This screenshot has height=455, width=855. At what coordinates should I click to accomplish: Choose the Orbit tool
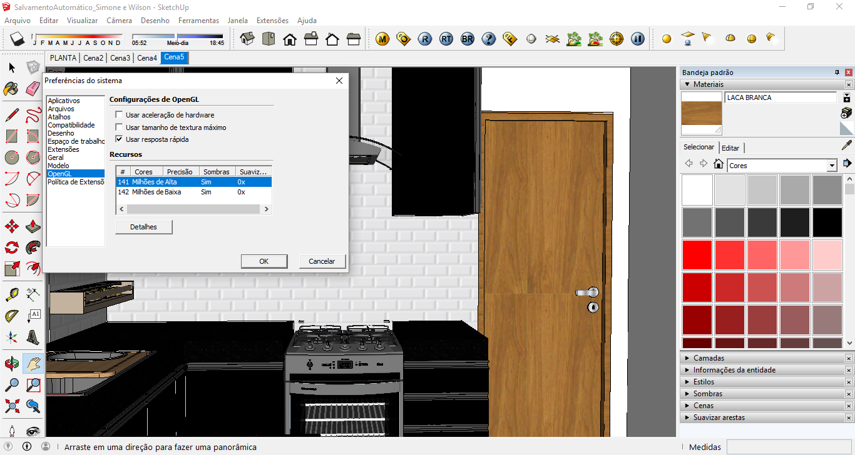pyautogui.click(x=11, y=363)
